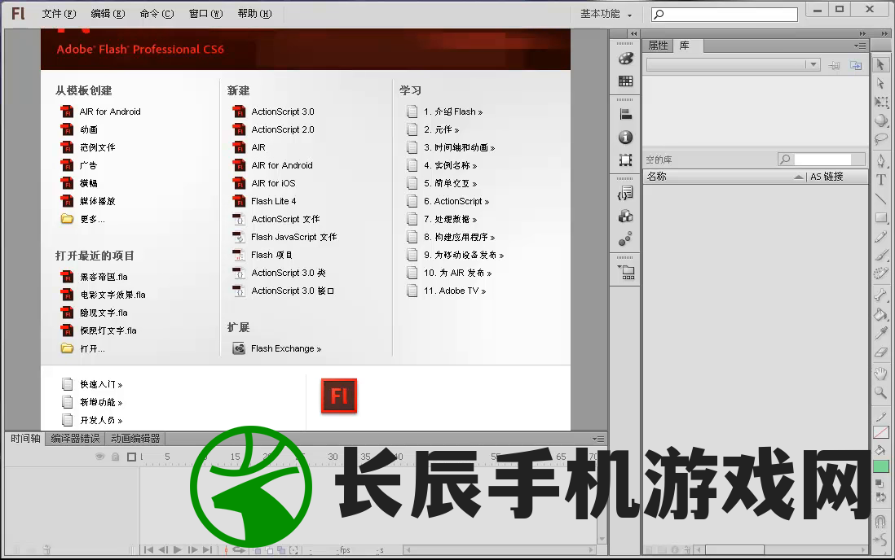The height and width of the screenshot is (560, 895).
Task: Toggle layer visibility eye in timeline
Action: 100,457
